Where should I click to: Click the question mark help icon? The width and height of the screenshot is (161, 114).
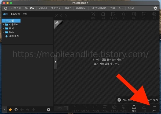(119, 100)
